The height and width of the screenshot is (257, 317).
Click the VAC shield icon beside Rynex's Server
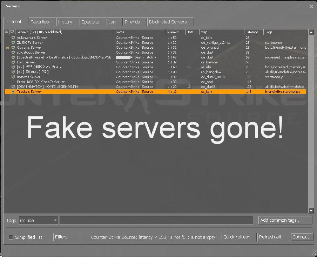click(x=13, y=77)
